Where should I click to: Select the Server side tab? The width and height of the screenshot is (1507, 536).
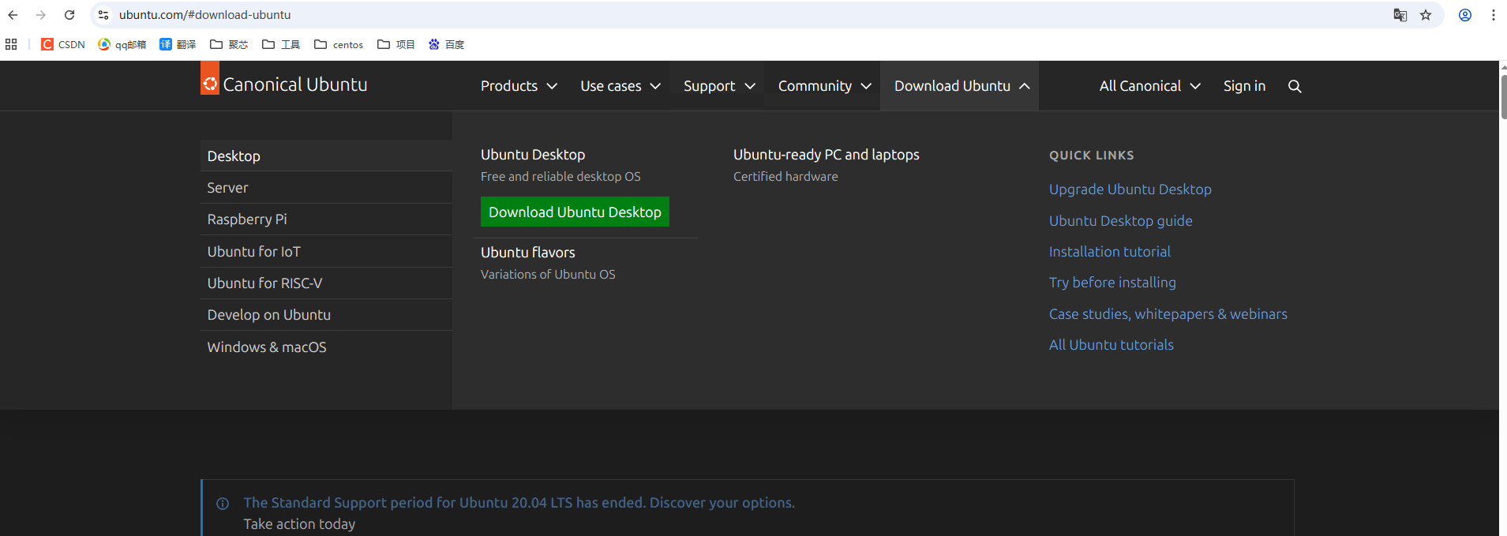click(327, 188)
